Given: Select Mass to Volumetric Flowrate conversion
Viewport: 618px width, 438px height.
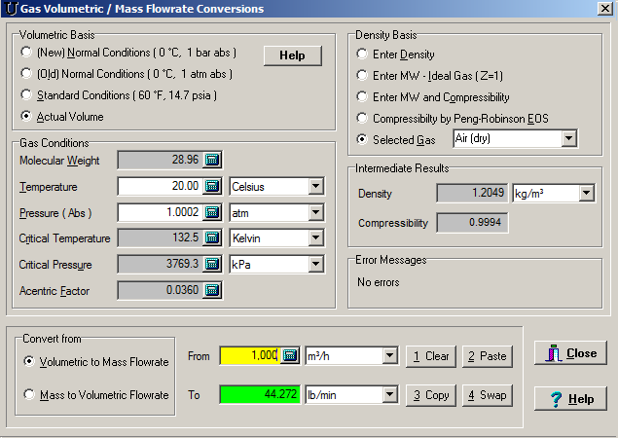Looking at the screenshot, I should point(31,395).
